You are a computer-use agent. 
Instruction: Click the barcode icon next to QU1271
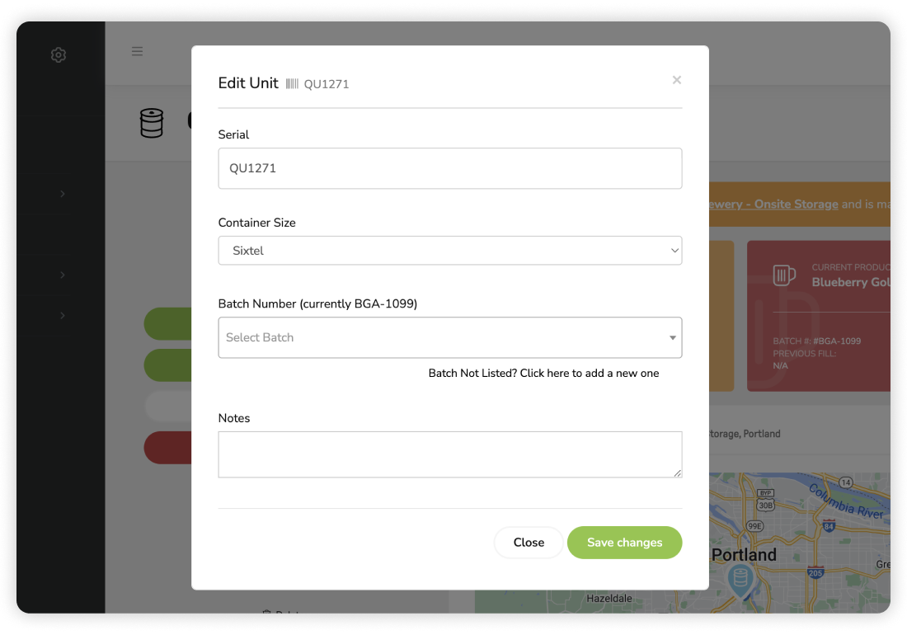click(x=292, y=84)
